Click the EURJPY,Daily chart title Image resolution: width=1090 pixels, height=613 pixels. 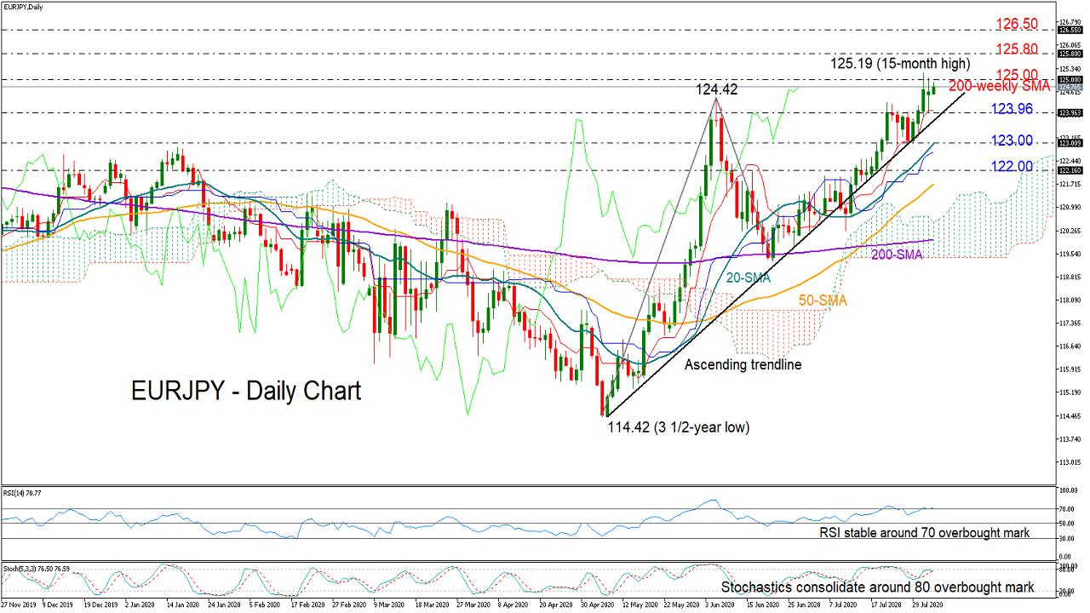[24, 7]
